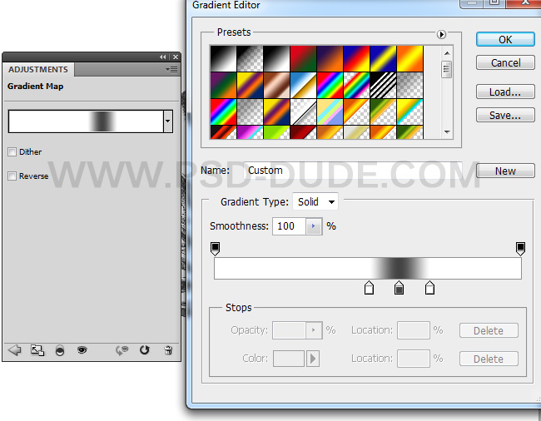Image resolution: width=541 pixels, height=421 pixels.
Task: Click OK in Gradient Editor
Action: 505,39
